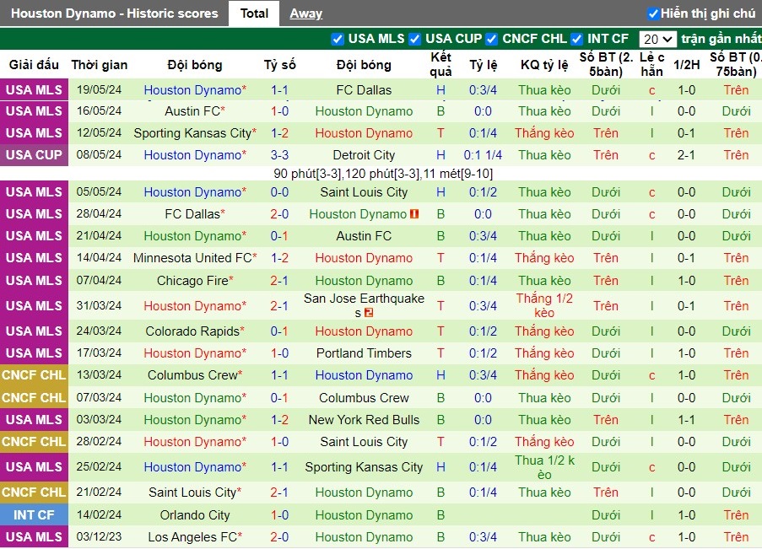Open the 20 recent matches dropdown

click(x=657, y=39)
